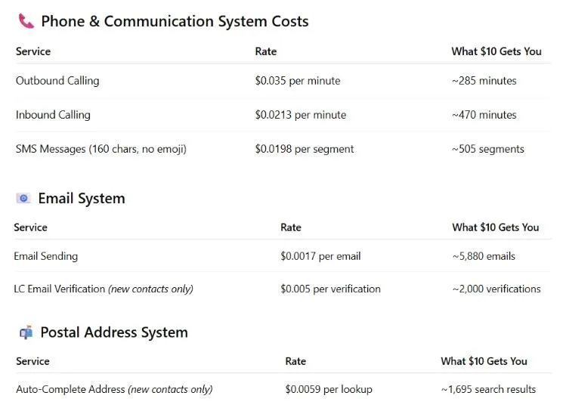
Task: Click Auto-Complete Address service entry
Action: coord(114,389)
